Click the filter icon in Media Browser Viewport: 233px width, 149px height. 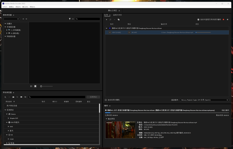click(x=70, y=19)
